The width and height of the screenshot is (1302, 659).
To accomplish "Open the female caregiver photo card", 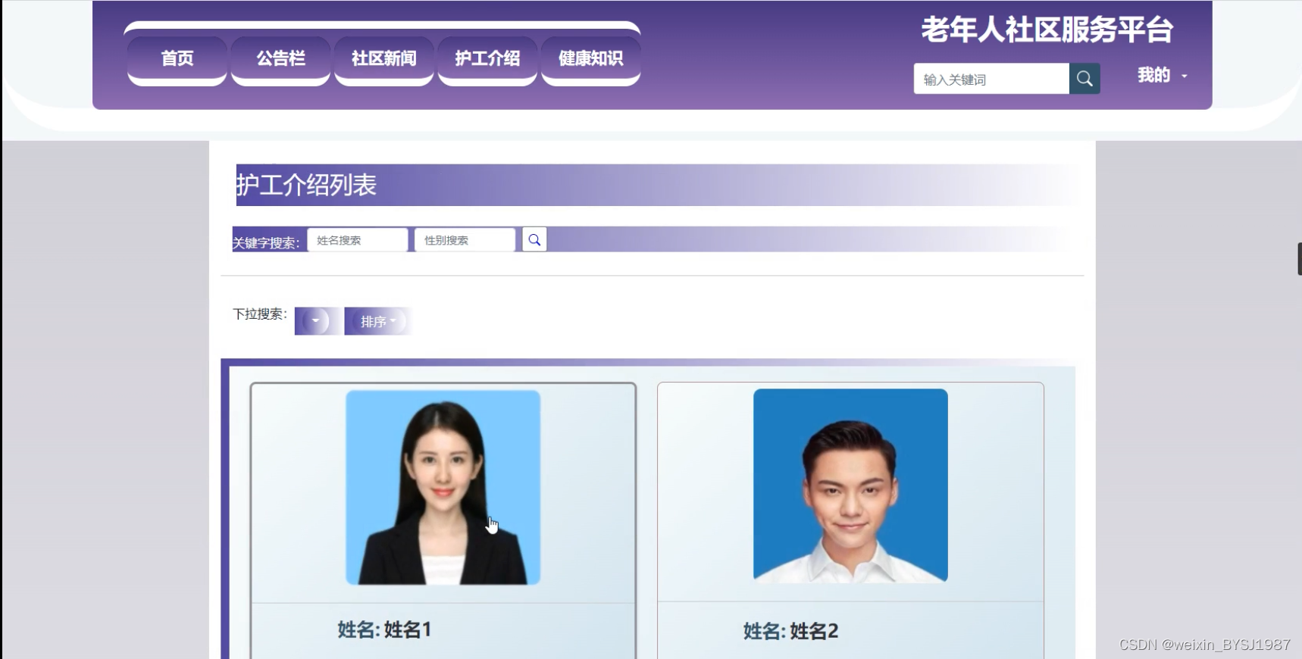I will pos(443,487).
